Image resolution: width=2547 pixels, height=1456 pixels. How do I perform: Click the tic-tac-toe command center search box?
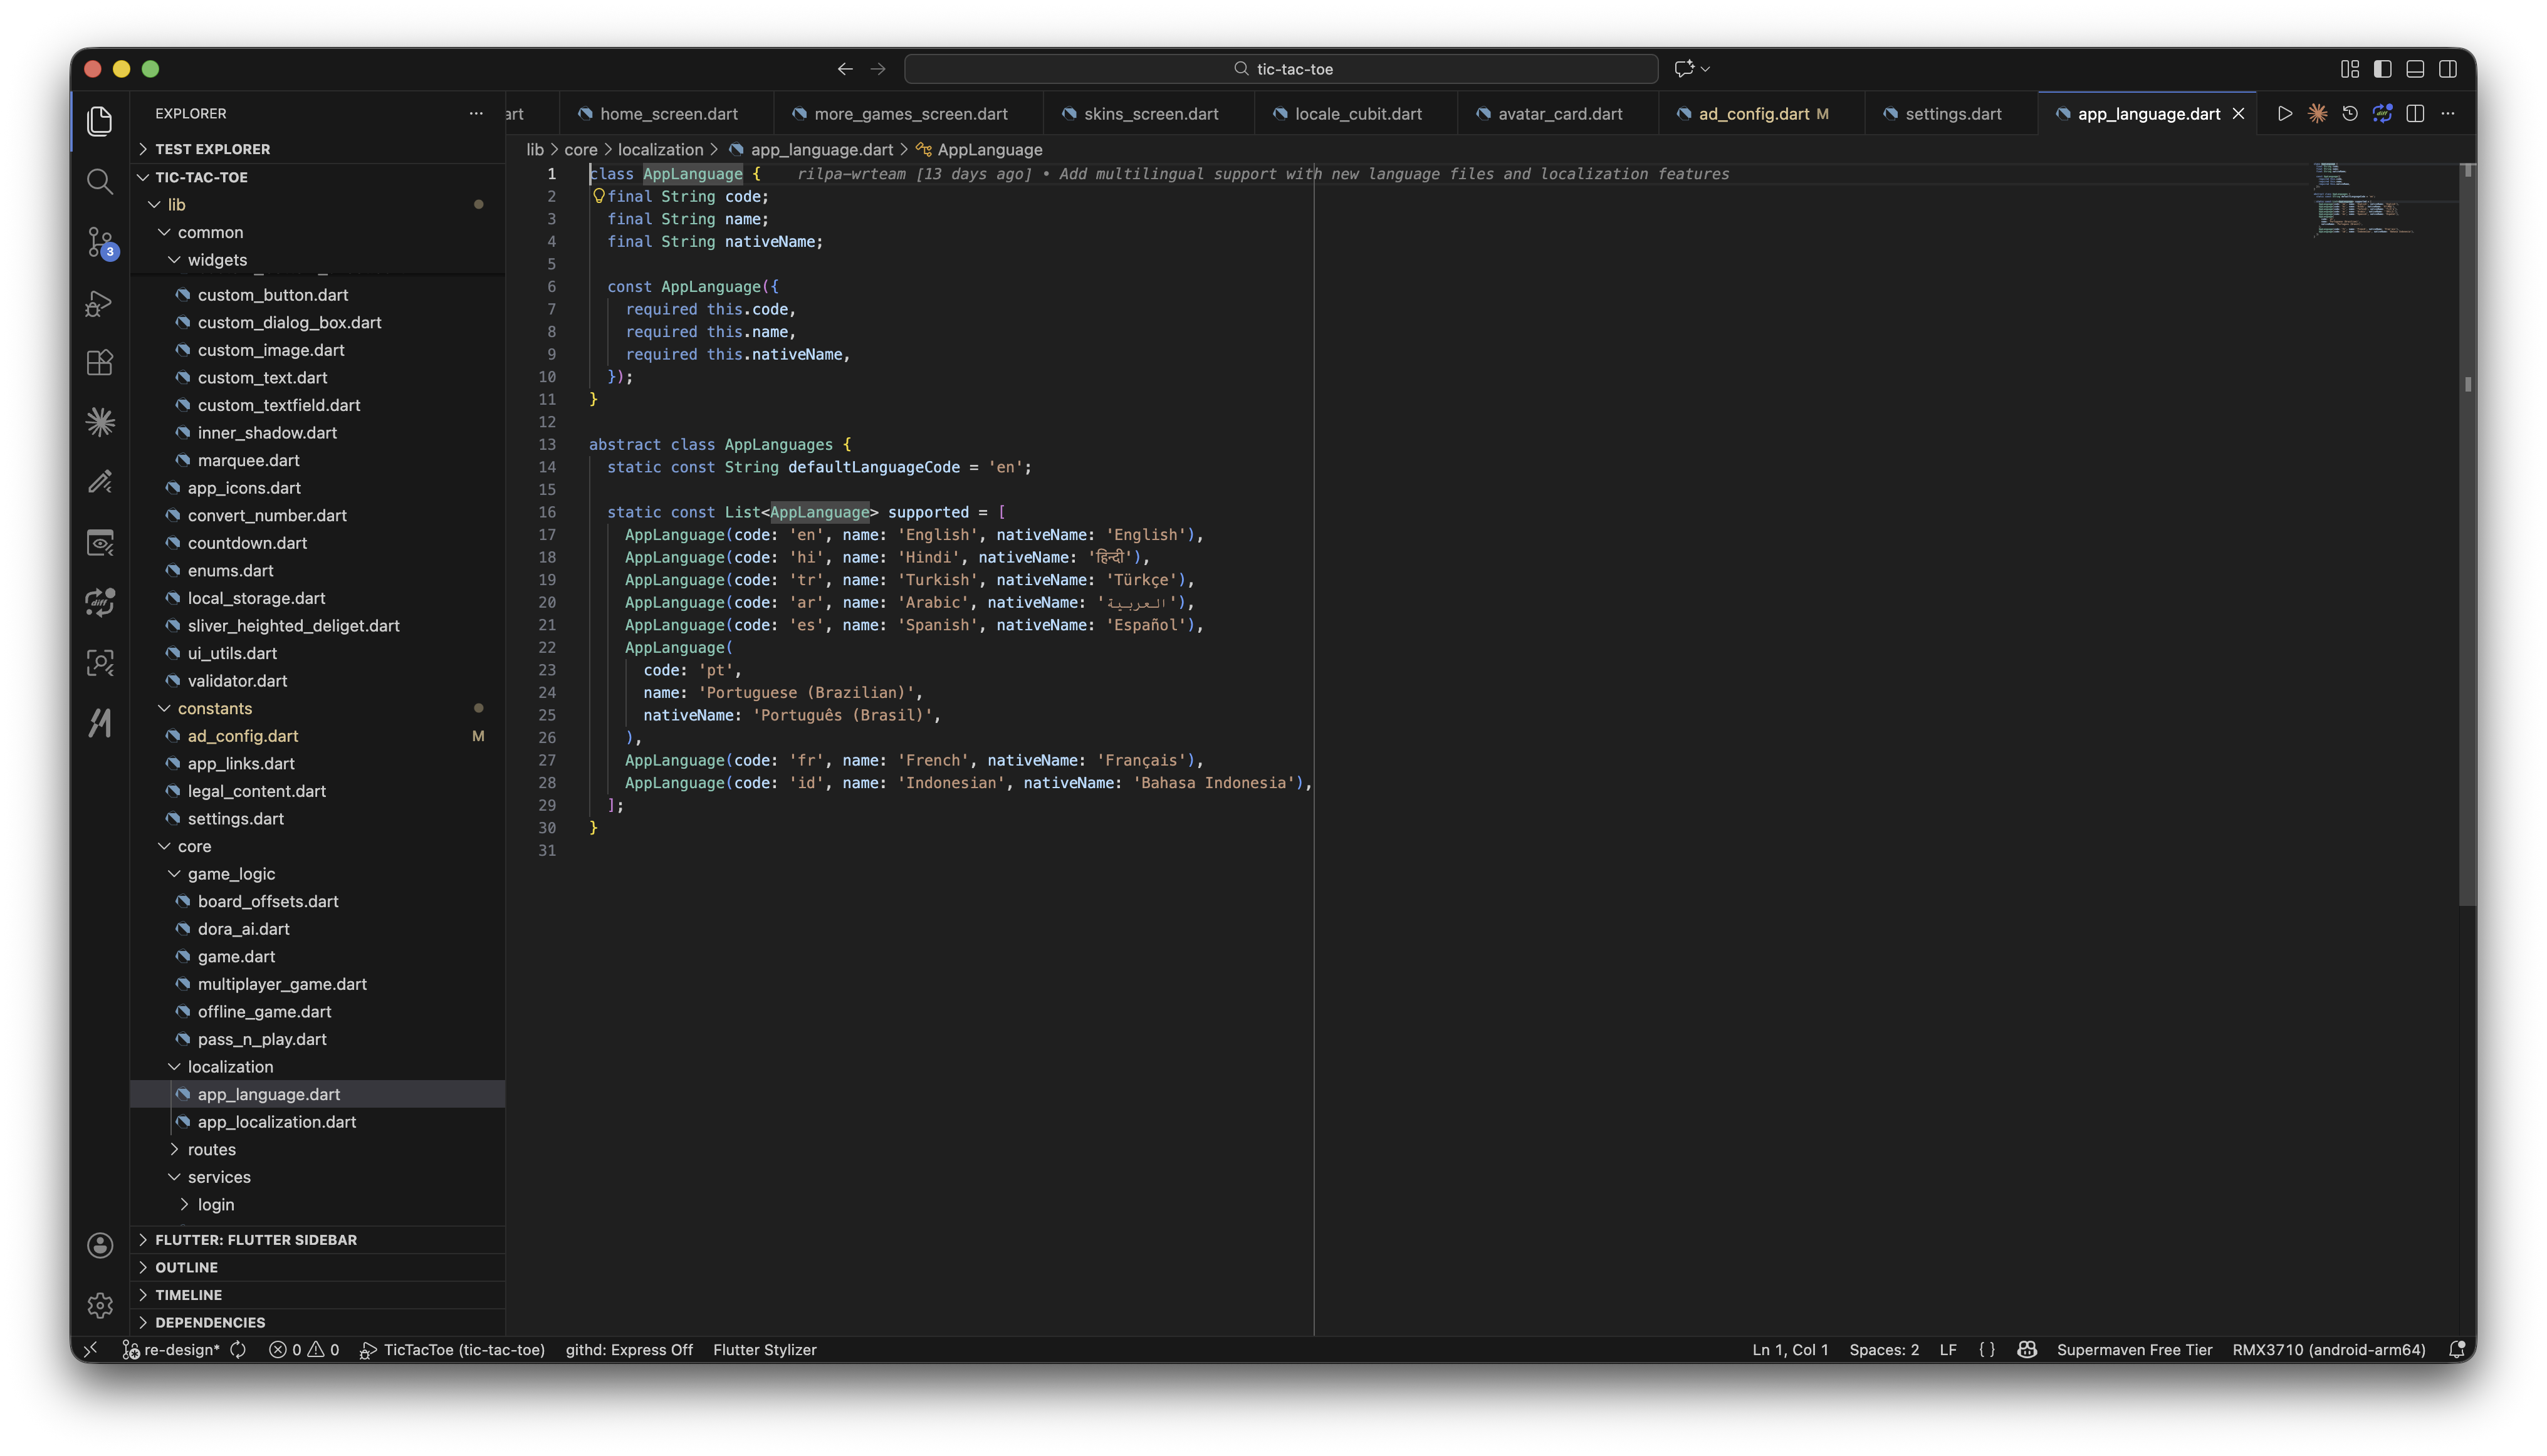click(x=1280, y=69)
